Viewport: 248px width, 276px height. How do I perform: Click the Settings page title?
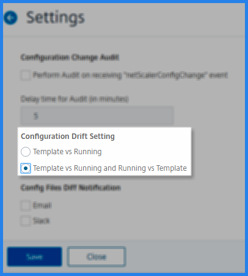(56, 18)
